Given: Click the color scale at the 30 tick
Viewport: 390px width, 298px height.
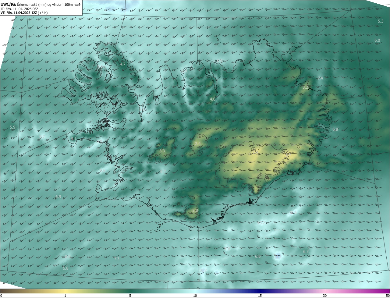Looking at the screenshot, I should pos(325,296).
